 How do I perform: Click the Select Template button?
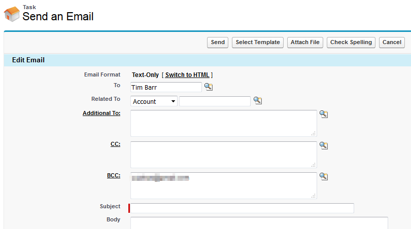click(x=258, y=43)
